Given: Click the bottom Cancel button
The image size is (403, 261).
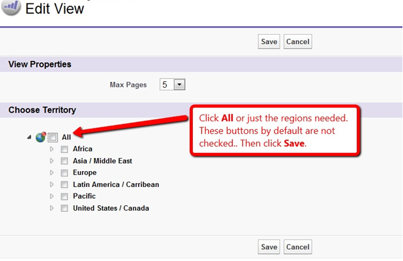Looking at the screenshot, I should pyautogui.click(x=297, y=247).
